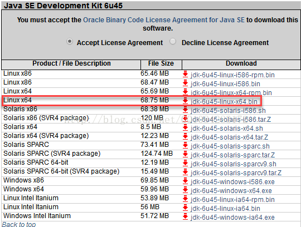Click the 120 MB file size cell
This screenshot has height=227, width=301.
pyautogui.click(x=152, y=118)
